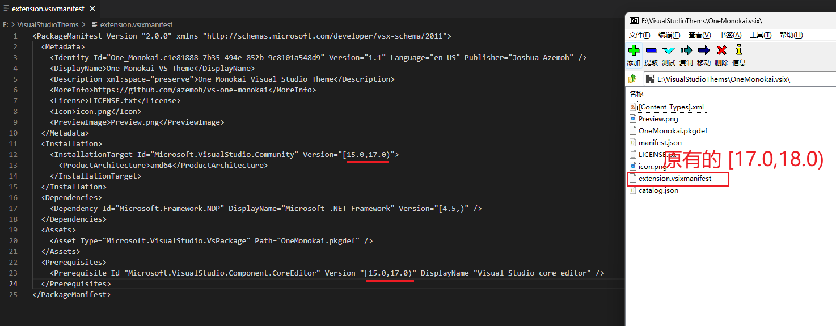Screen dimensions: 836x326
Task: Open the github.com/azemoh/vs-one-monokai link
Action: click(x=180, y=90)
